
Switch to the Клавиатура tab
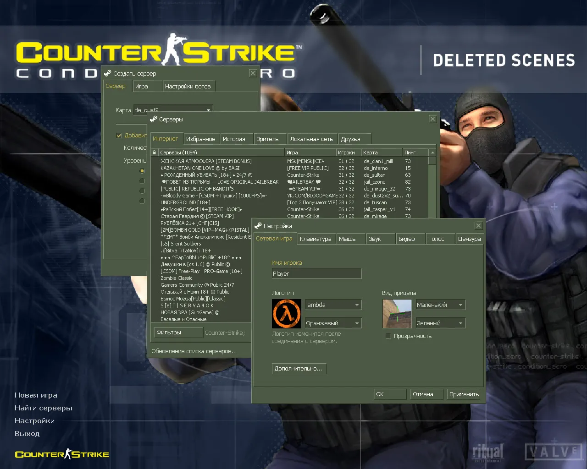(x=316, y=239)
